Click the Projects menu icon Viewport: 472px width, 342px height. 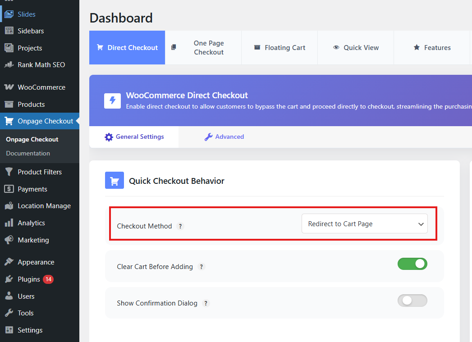9,48
